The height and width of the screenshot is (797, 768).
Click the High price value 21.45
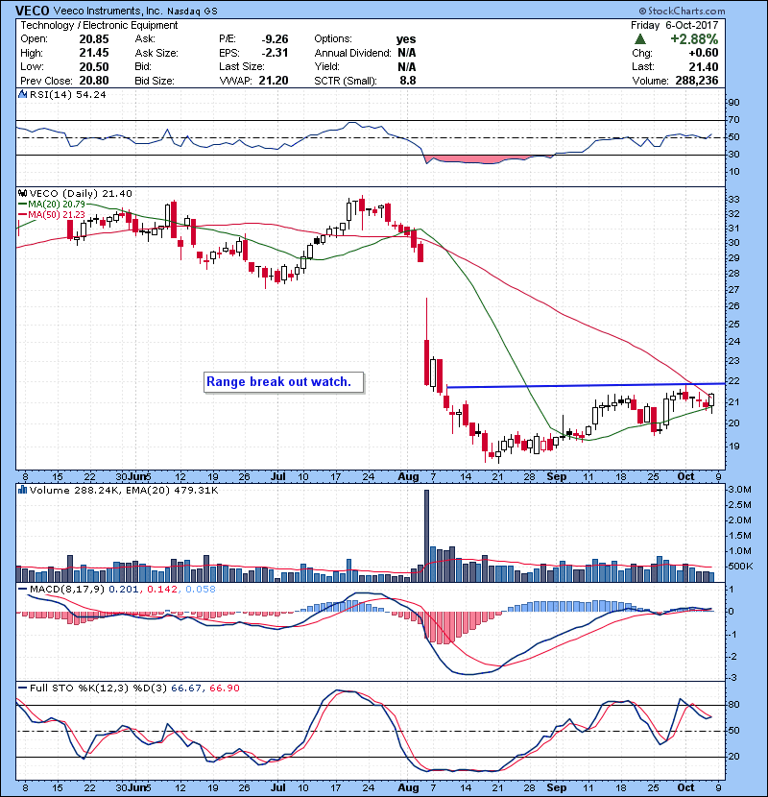[x=94, y=53]
